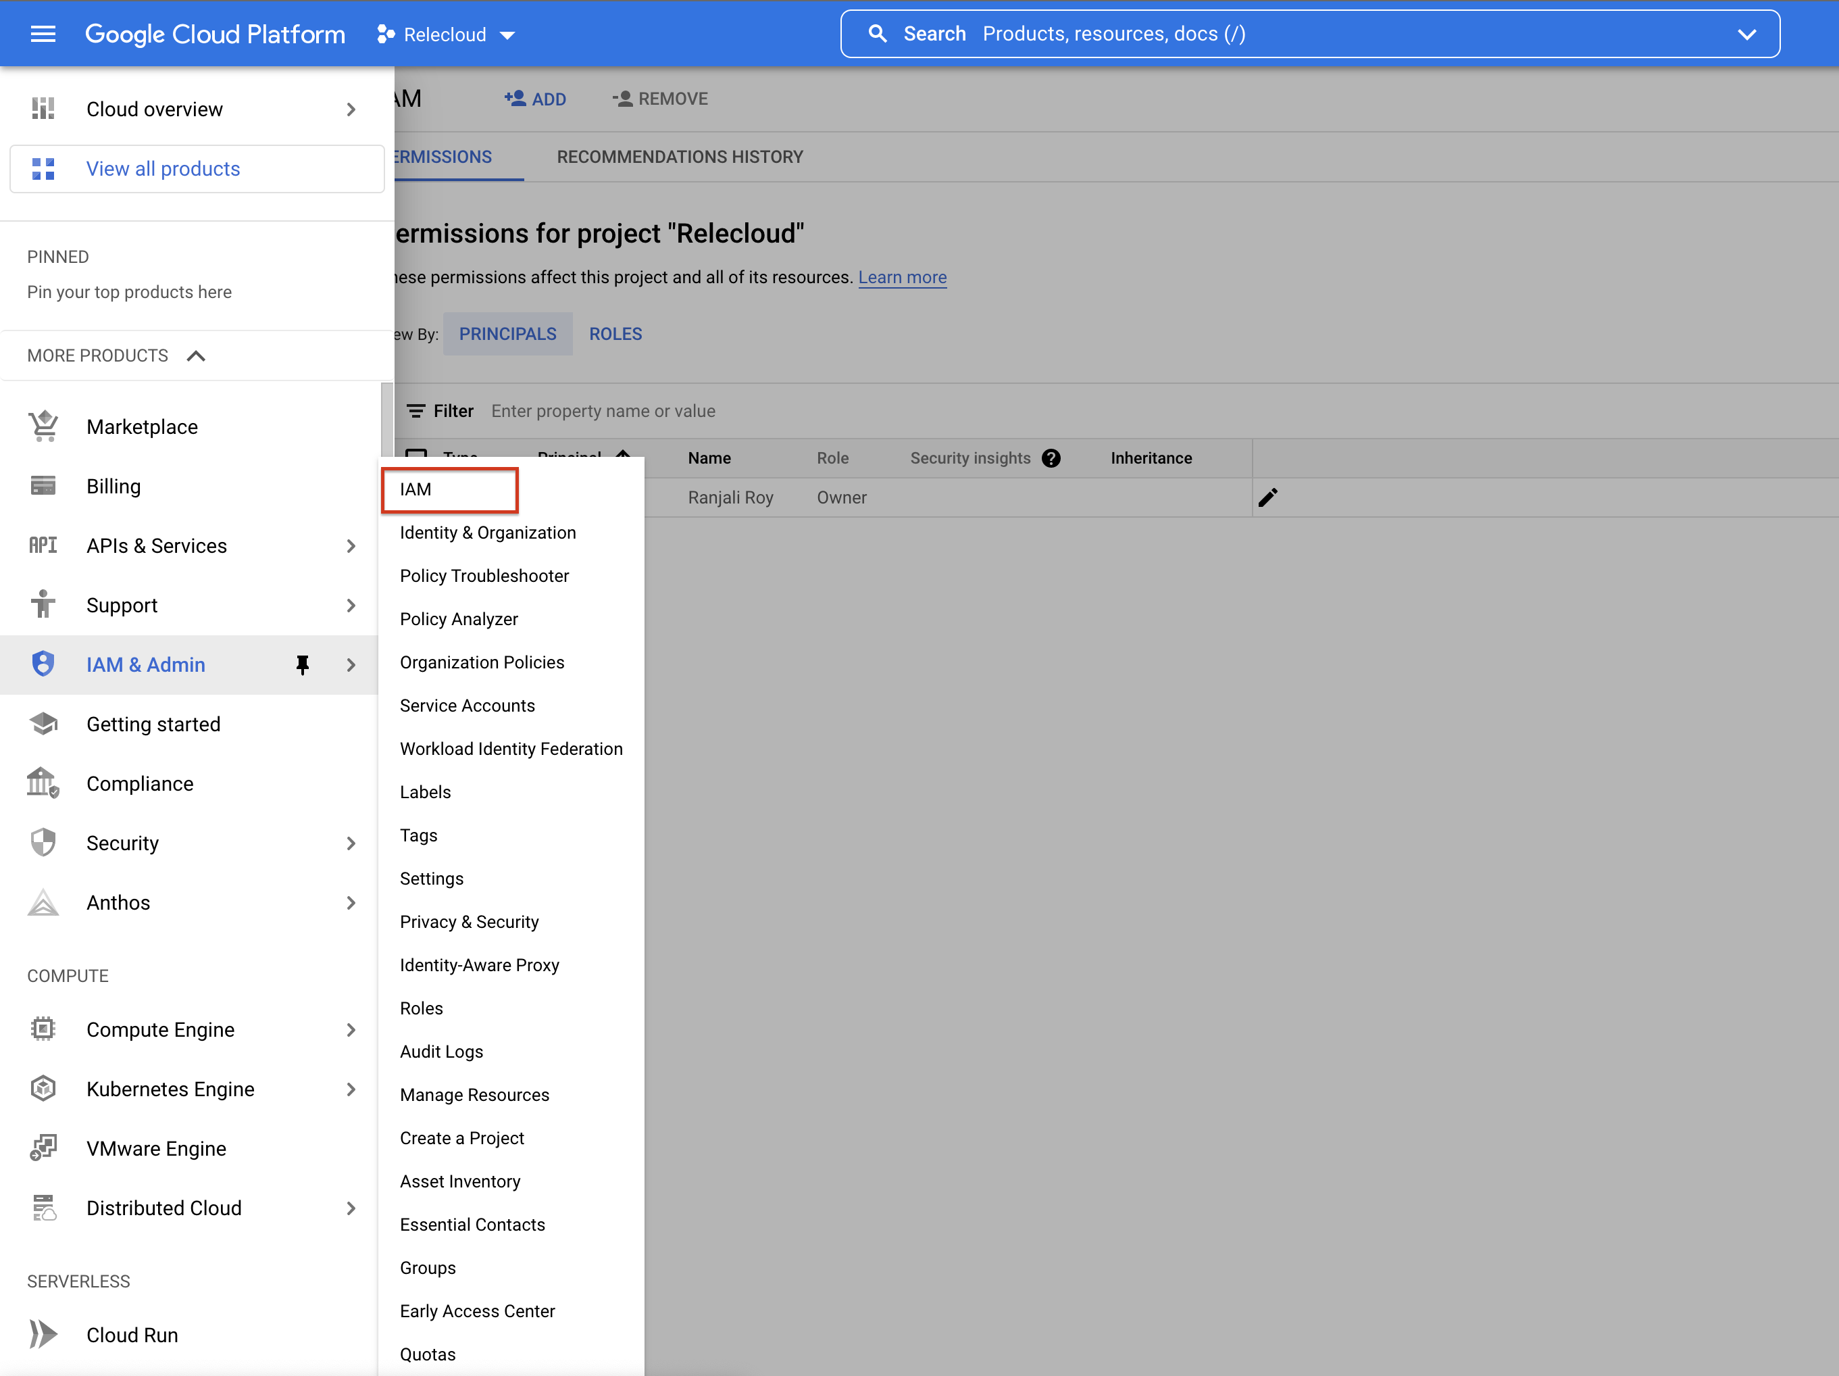Click the pin icon beside IAM & Admin
Screen dimensions: 1839x1376
303,664
